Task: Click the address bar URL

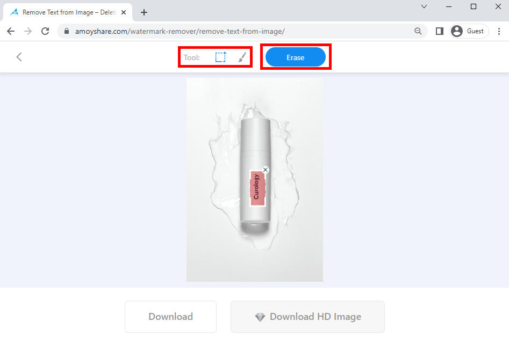Action: (180, 32)
